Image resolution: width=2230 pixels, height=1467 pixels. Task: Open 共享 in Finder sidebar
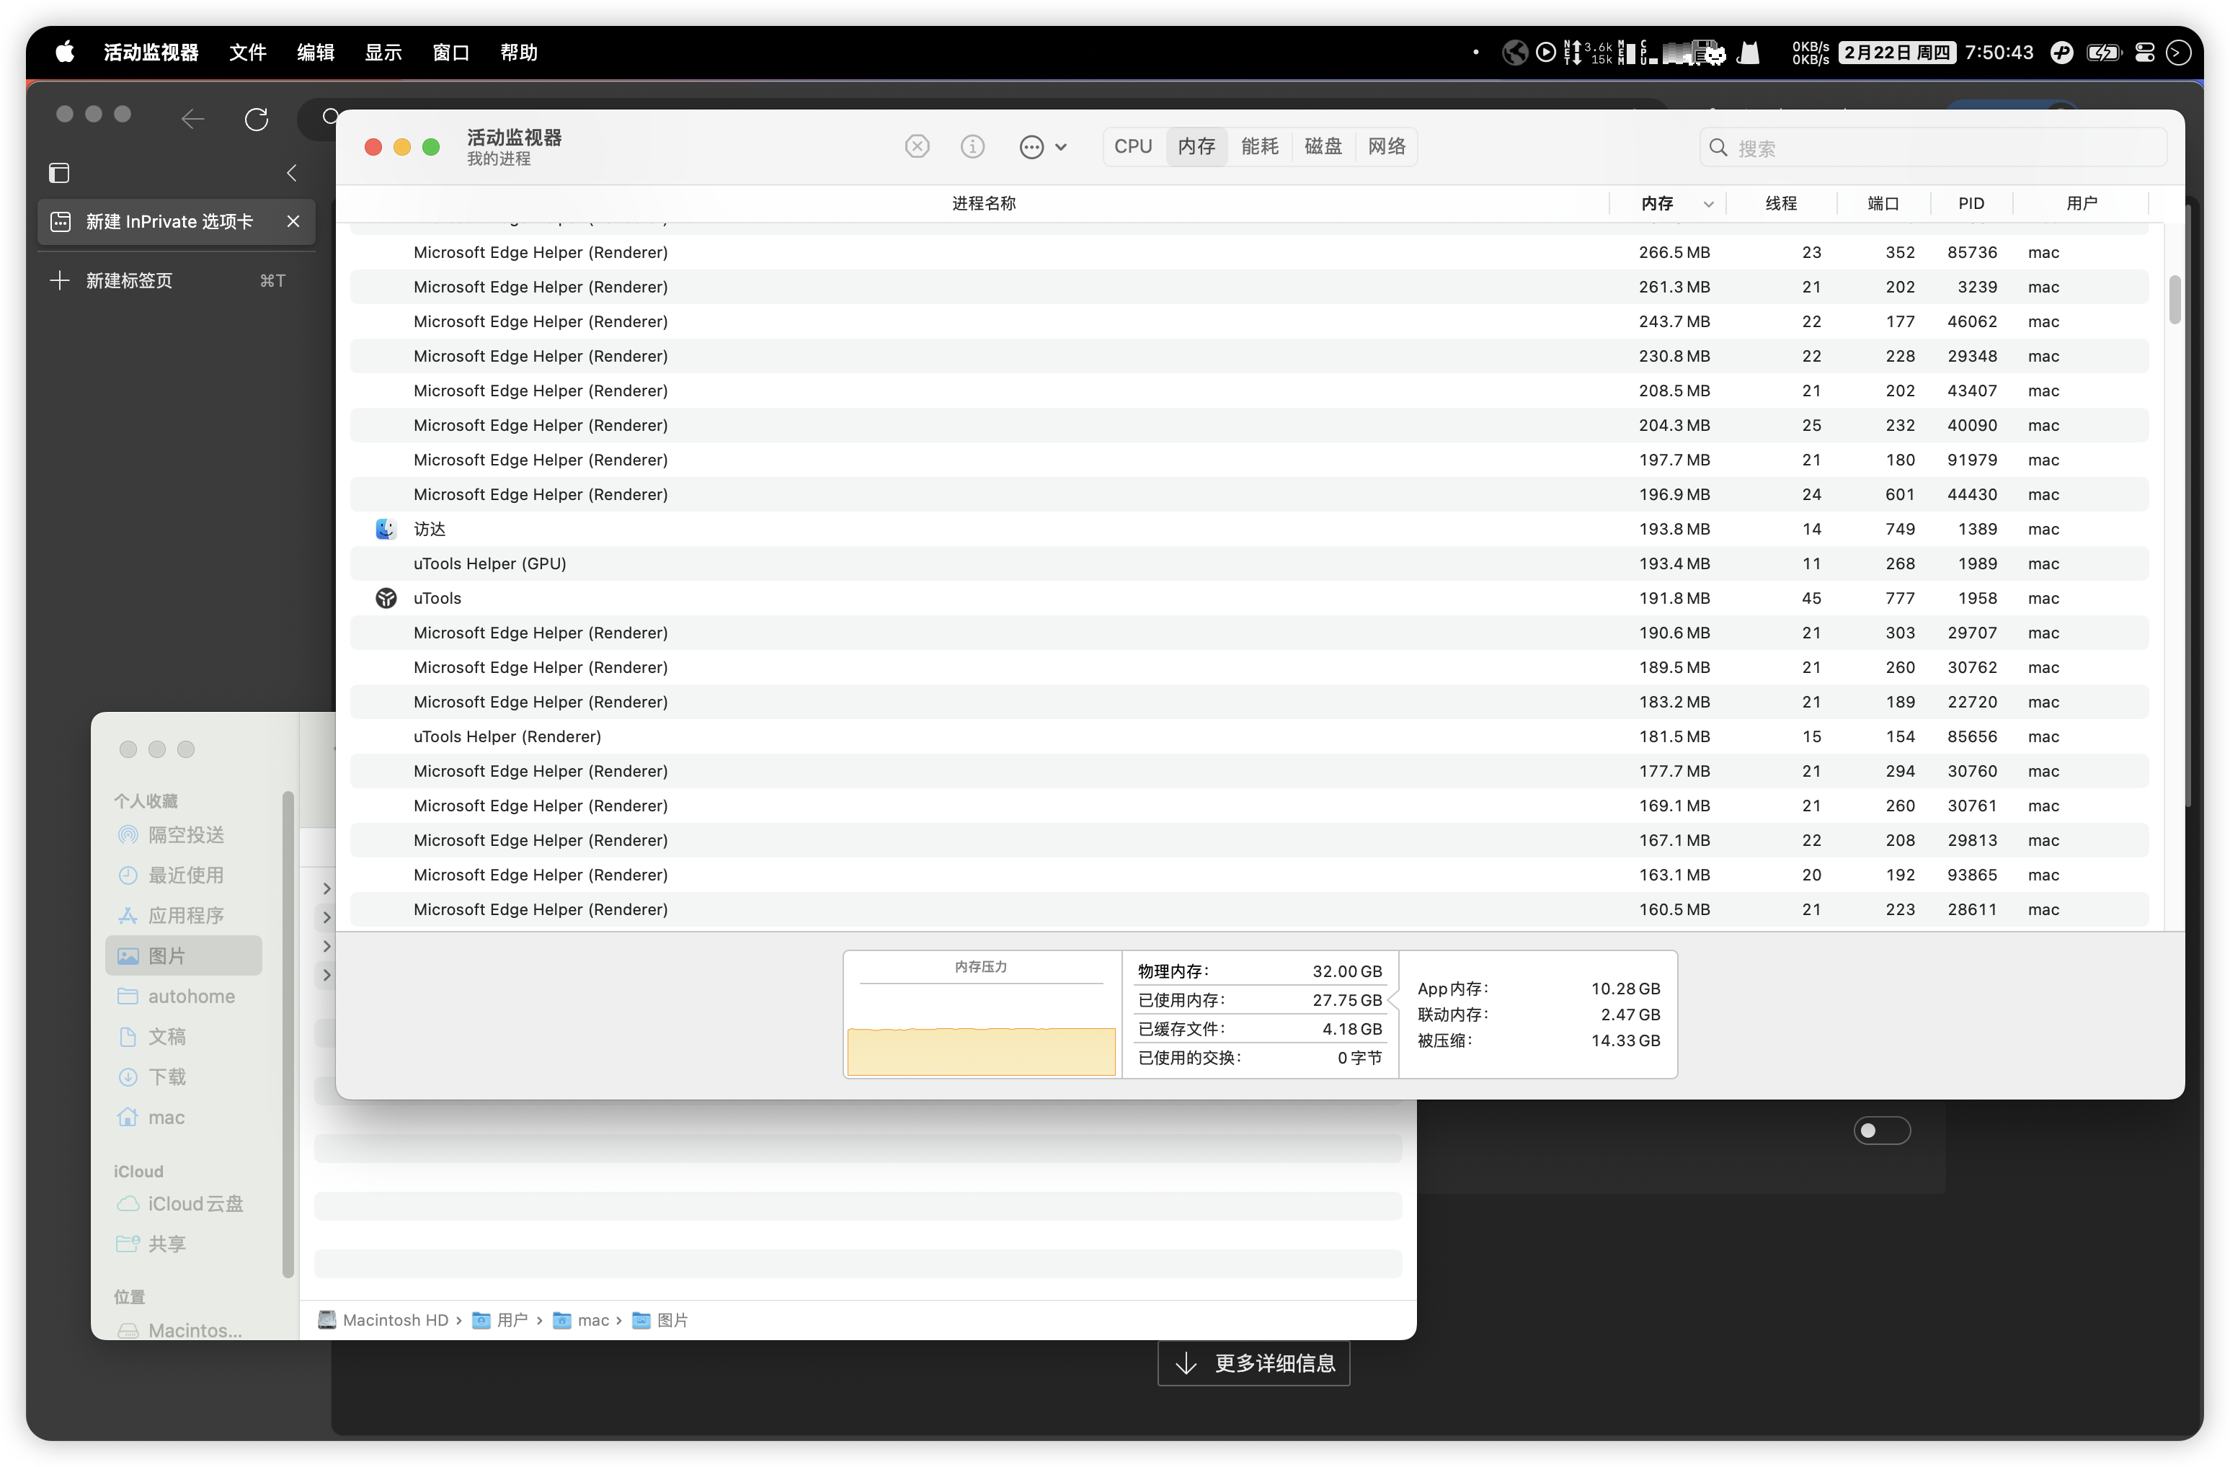[x=185, y=1243]
